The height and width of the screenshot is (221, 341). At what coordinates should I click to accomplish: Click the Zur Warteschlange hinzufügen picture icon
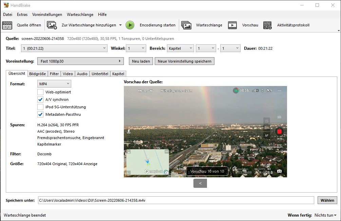tap(52, 25)
